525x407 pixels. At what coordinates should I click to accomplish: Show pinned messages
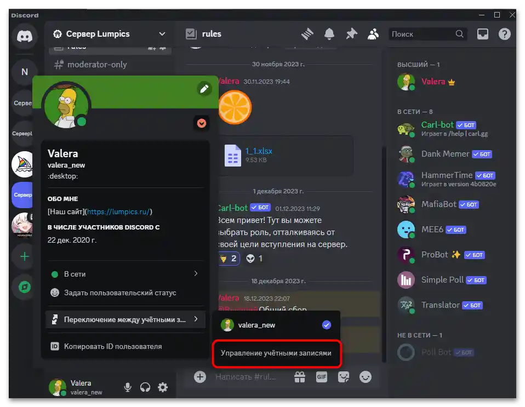(351, 34)
